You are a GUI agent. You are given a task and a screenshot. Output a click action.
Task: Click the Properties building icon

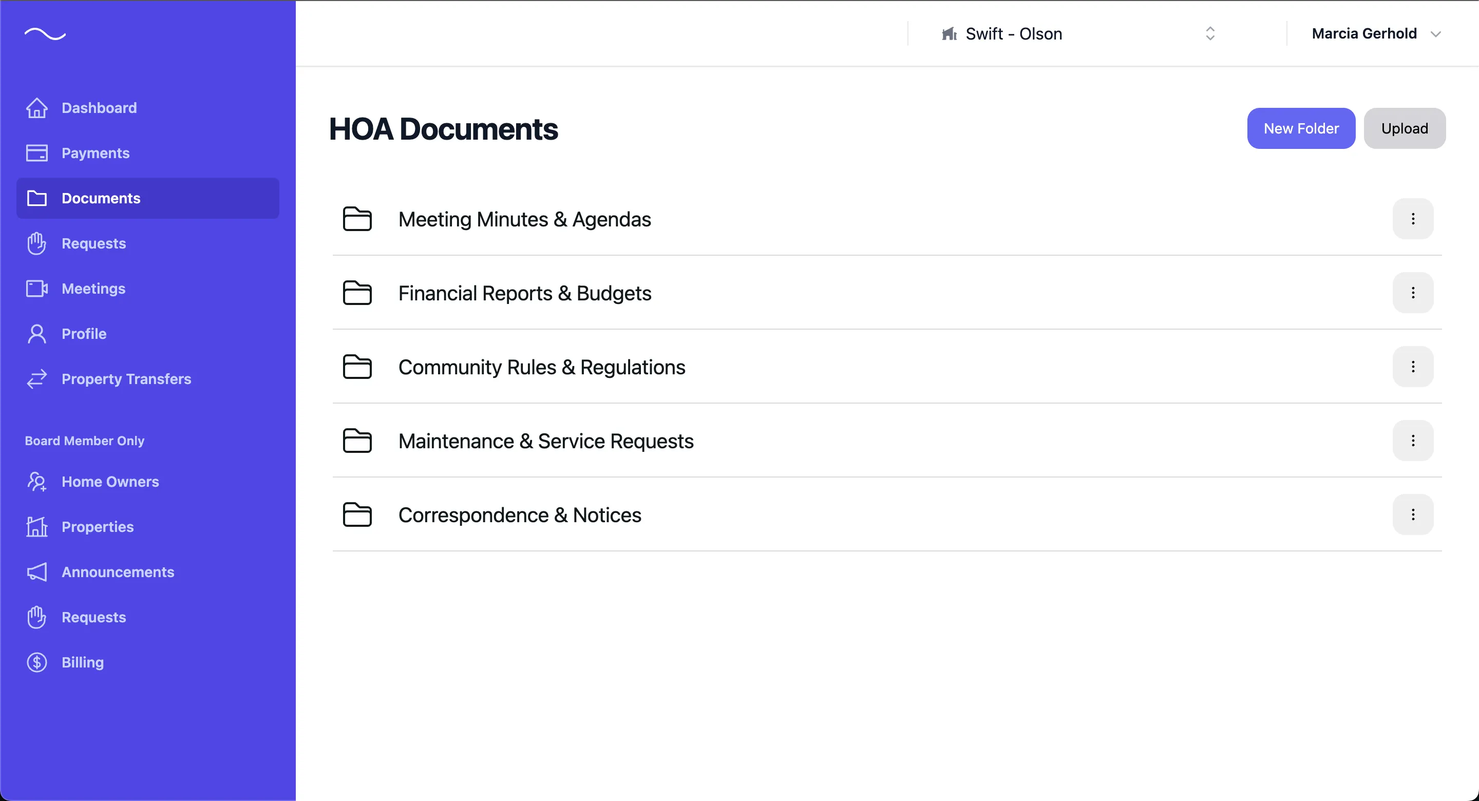click(36, 526)
